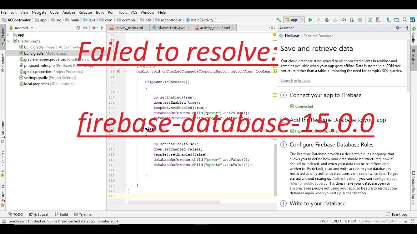
Task: Click Attach debugger to Android process icon
Action: (x=352, y=20)
